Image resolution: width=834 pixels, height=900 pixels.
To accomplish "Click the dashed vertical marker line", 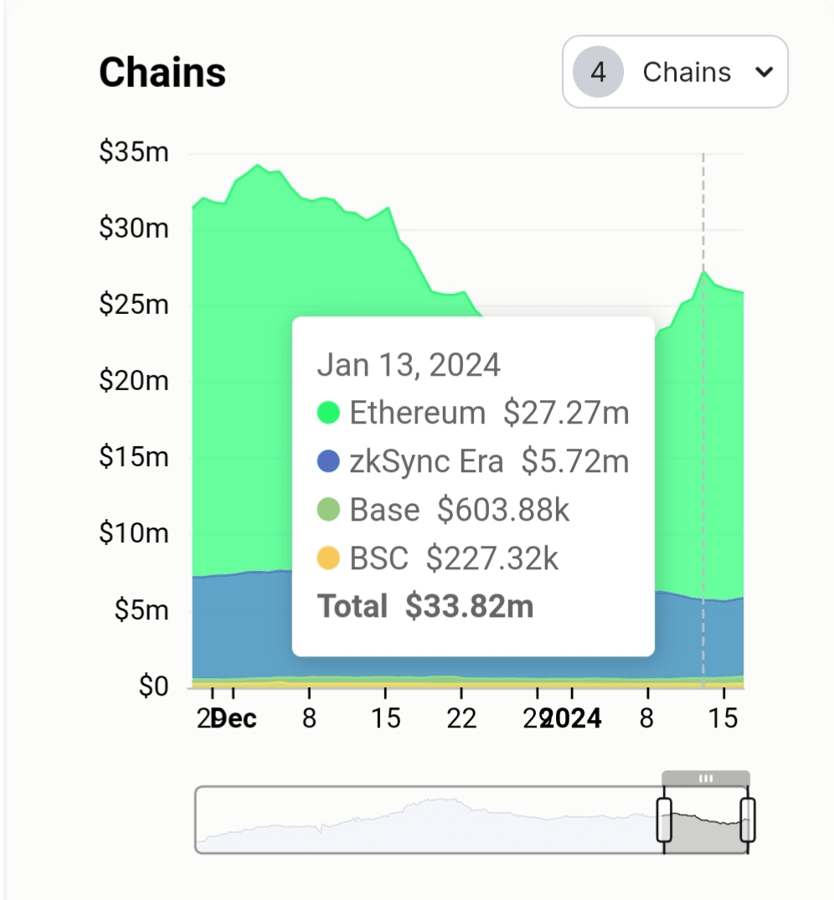I will pos(703,209).
